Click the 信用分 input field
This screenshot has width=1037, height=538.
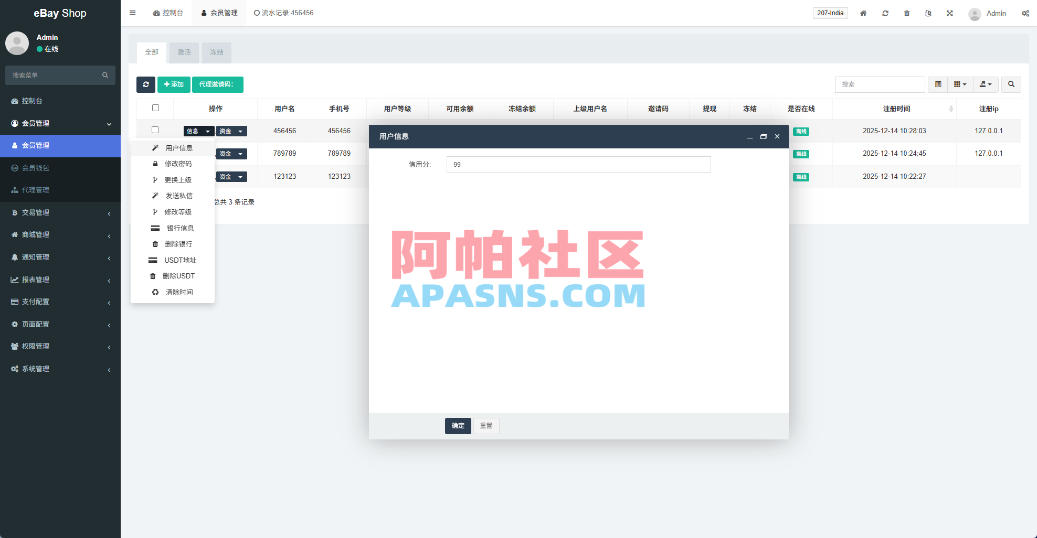(579, 164)
